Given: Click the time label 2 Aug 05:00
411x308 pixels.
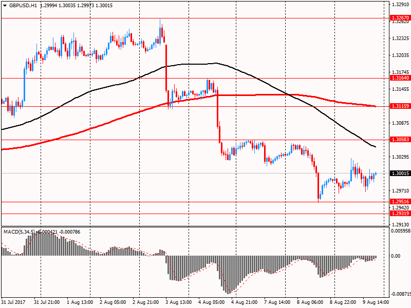Looking at the screenshot, I should tap(113, 302).
